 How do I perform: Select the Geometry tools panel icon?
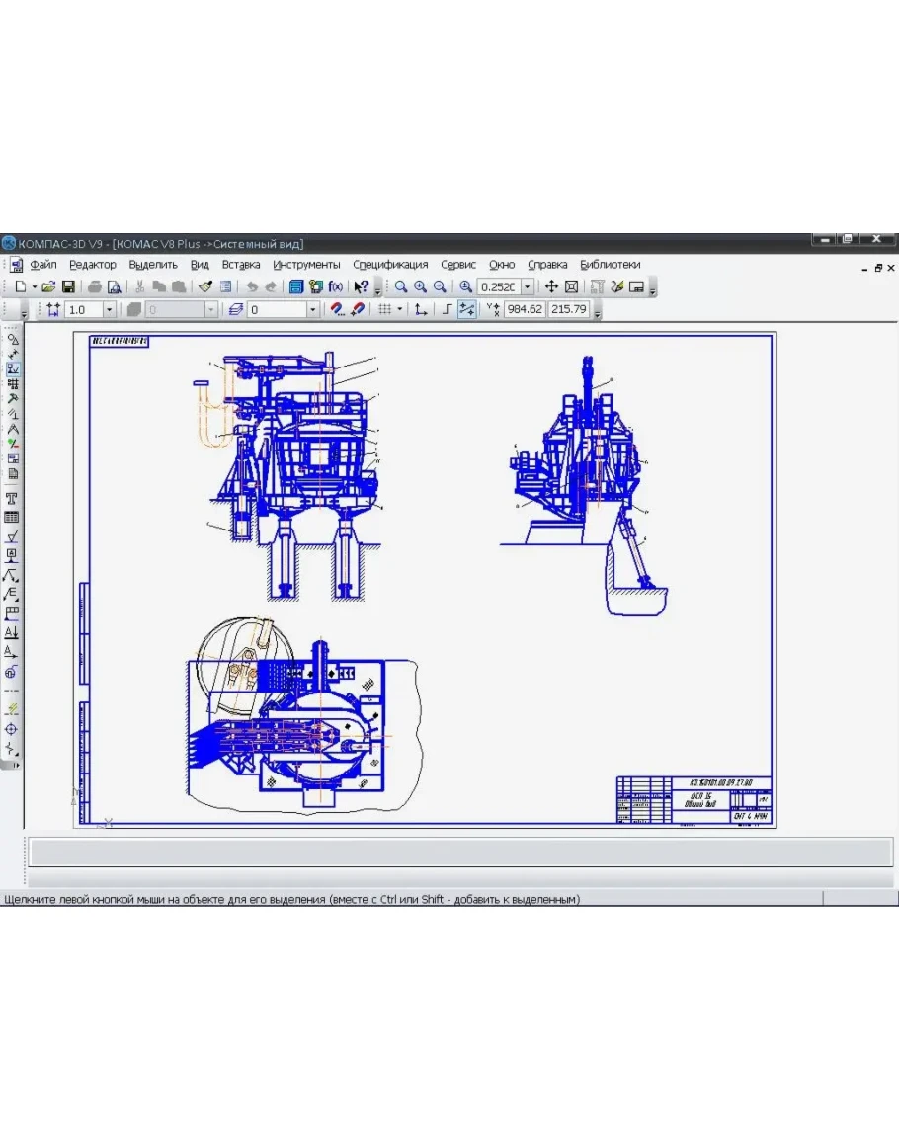[x=12, y=338]
